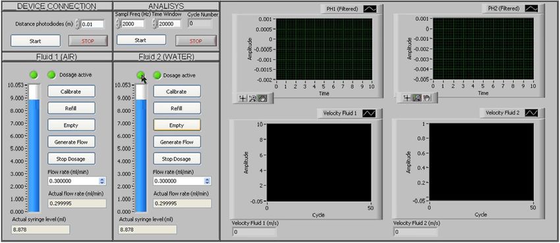This screenshot has height=243, width=560.
Task: Click Fluid 2 Dosage active LED
Action: click(x=157, y=75)
